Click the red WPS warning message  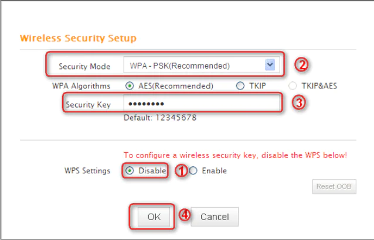pyautogui.click(x=235, y=155)
